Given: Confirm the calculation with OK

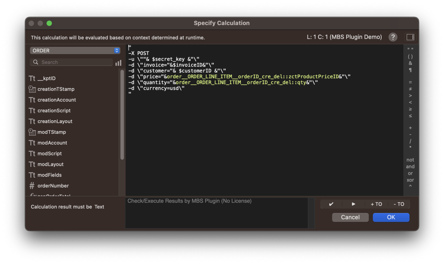Looking at the screenshot, I should pyautogui.click(x=391, y=217).
